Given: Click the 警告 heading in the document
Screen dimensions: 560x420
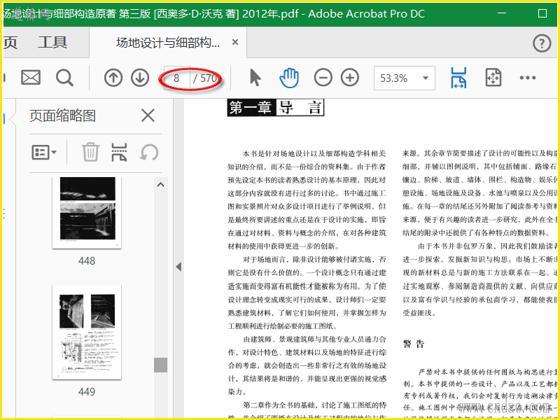Looking at the screenshot, I should coord(414,344).
